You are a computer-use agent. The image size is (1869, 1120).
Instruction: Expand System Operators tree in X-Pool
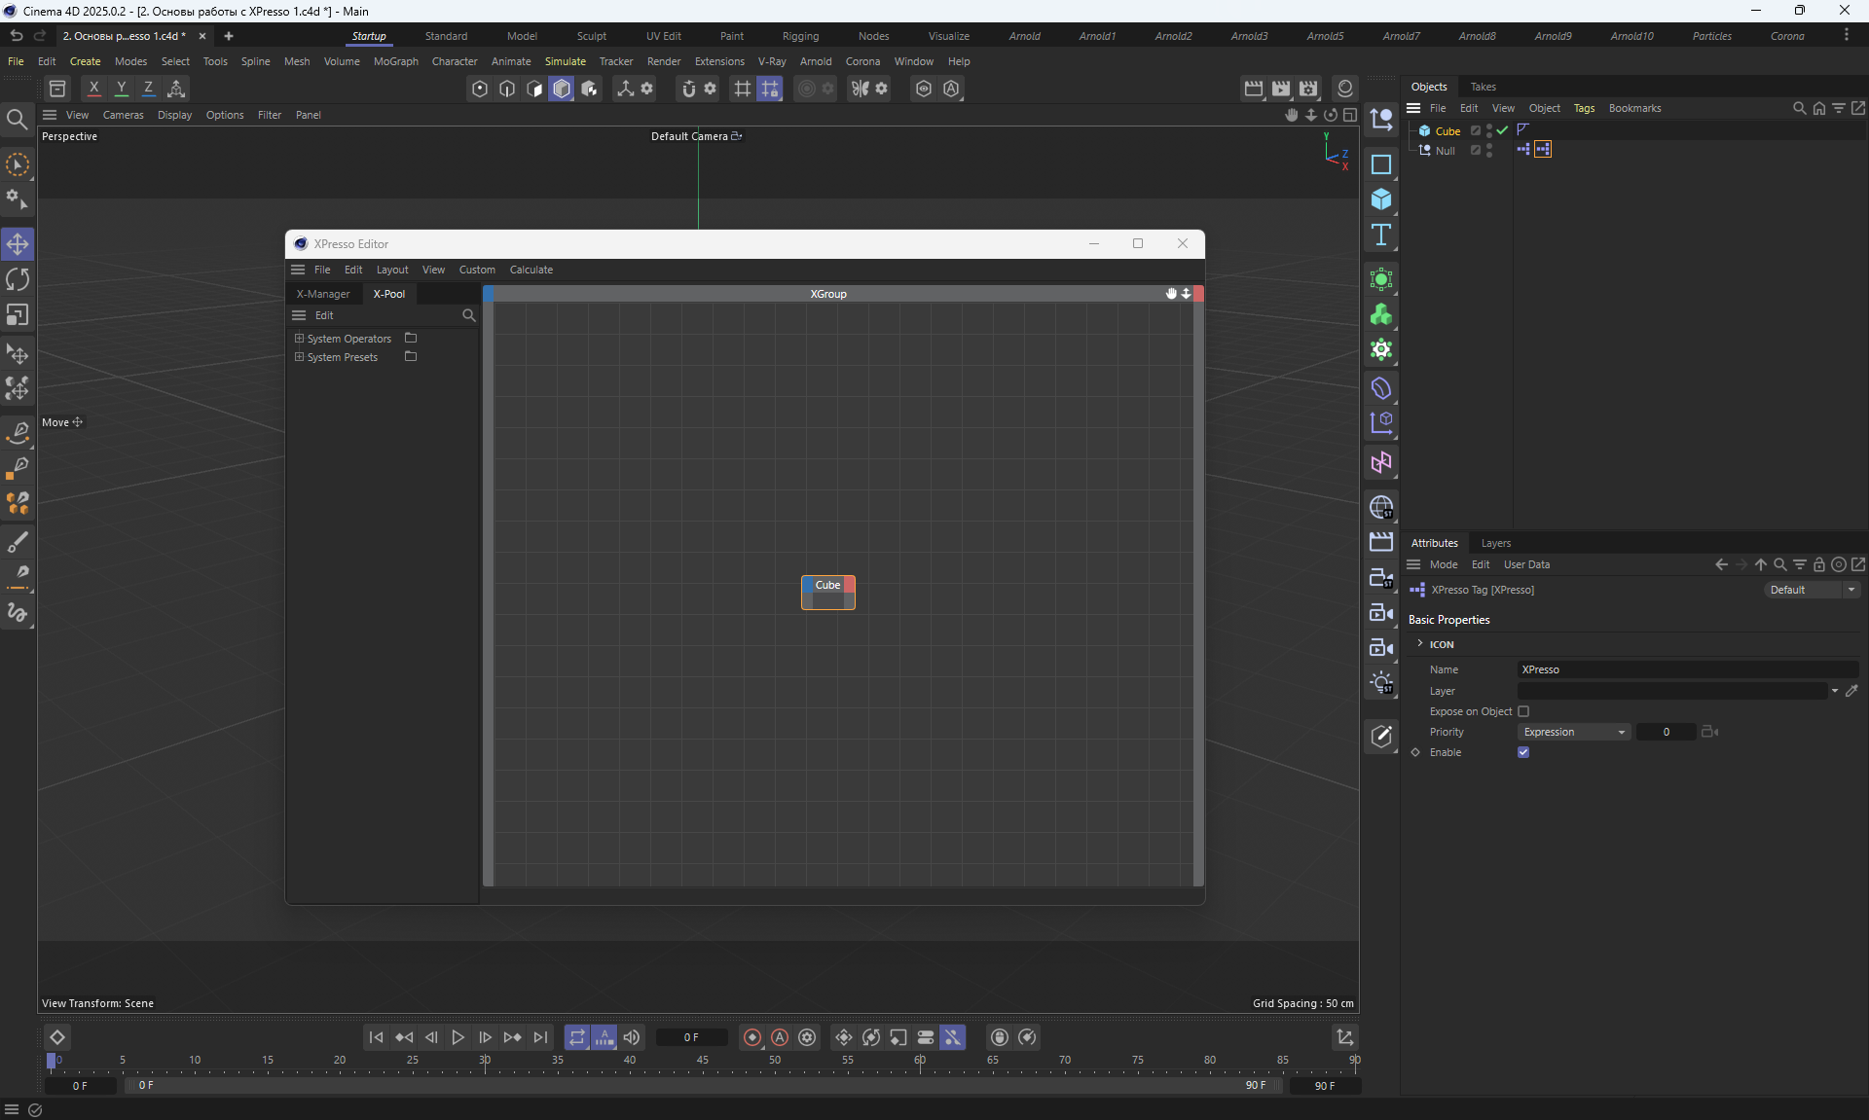300,339
